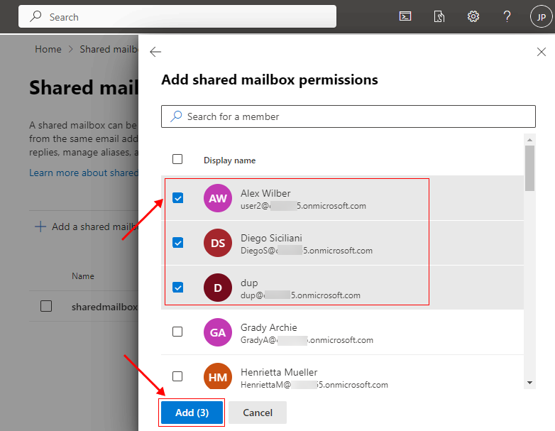Uncheck the Diego Siciliani checkbox
This screenshot has width=555, height=431.
point(178,243)
